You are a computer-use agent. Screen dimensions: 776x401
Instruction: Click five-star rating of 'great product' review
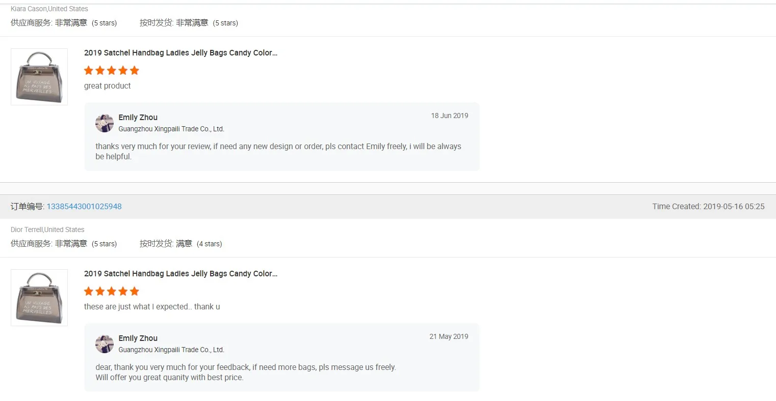pyautogui.click(x=112, y=70)
